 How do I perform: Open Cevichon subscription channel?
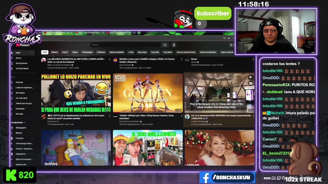click(23, 138)
